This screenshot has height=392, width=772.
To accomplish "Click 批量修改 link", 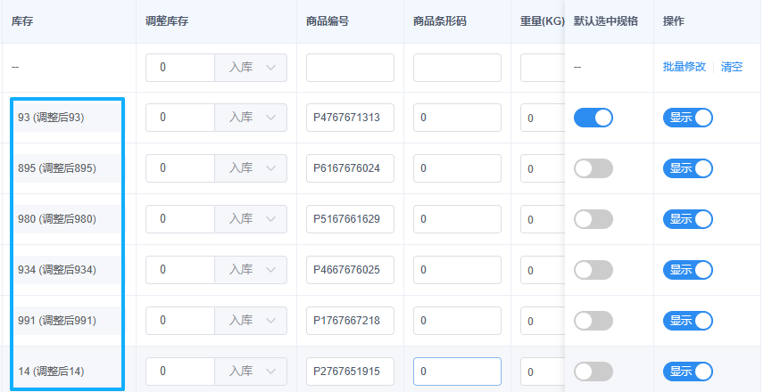I will [x=685, y=67].
